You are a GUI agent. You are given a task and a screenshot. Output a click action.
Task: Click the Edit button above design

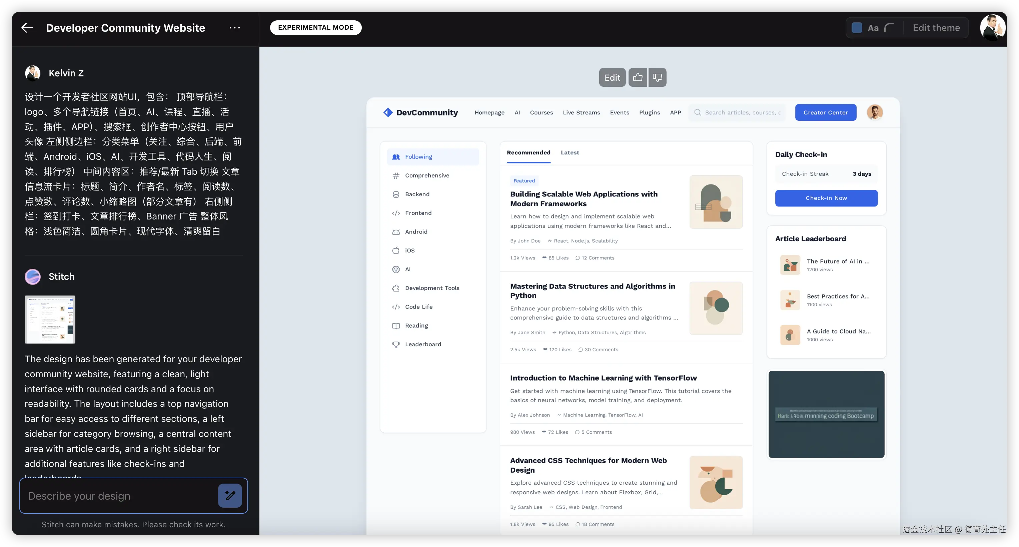(x=612, y=78)
